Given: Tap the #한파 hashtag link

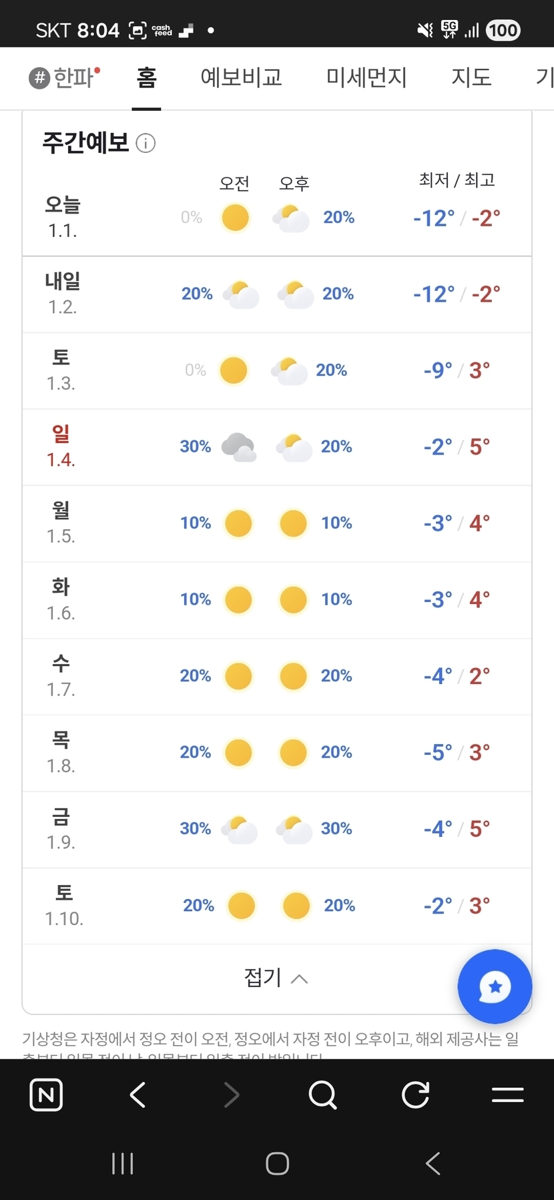Looking at the screenshot, I should pyautogui.click(x=65, y=78).
